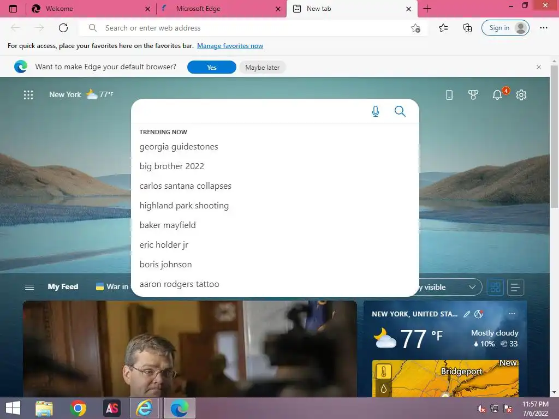Select trending highland park shooting
The image size is (559, 419).
point(184,206)
